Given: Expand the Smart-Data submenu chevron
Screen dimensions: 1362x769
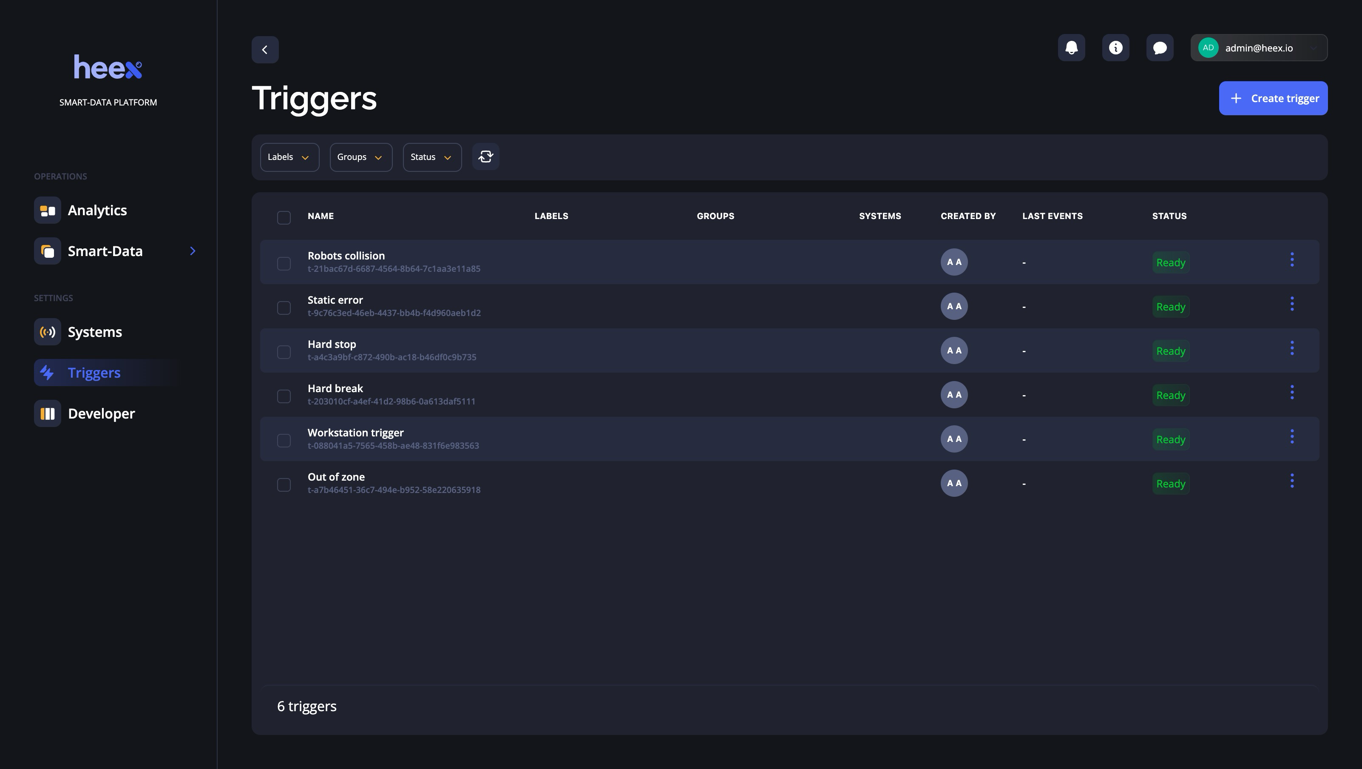Looking at the screenshot, I should (x=193, y=251).
